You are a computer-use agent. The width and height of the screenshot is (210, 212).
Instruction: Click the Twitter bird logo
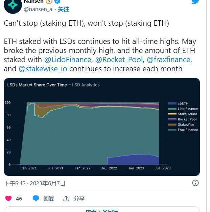195,2
